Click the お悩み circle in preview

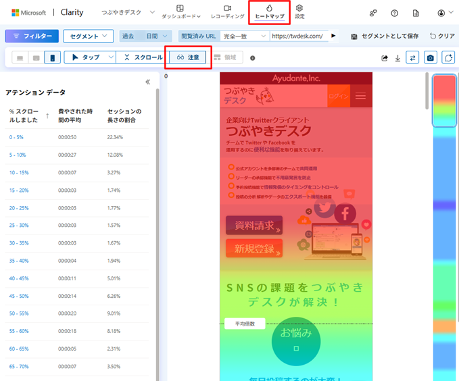point(296,341)
